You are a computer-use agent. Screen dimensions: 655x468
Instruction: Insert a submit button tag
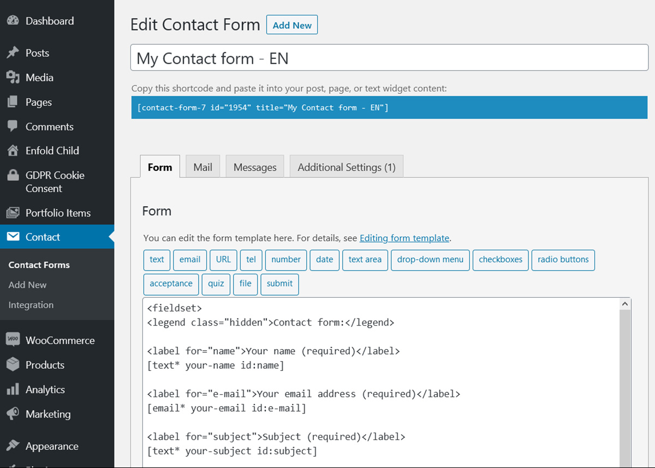tap(279, 284)
